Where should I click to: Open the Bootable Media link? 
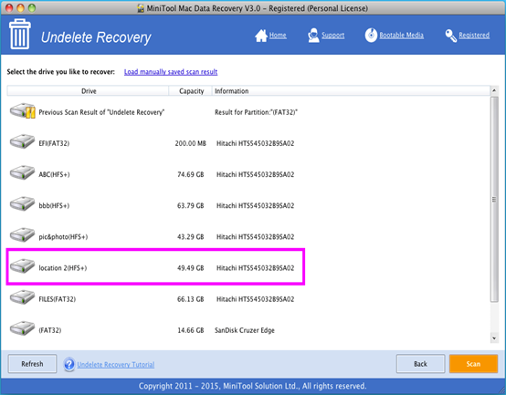tap(402, 35)
